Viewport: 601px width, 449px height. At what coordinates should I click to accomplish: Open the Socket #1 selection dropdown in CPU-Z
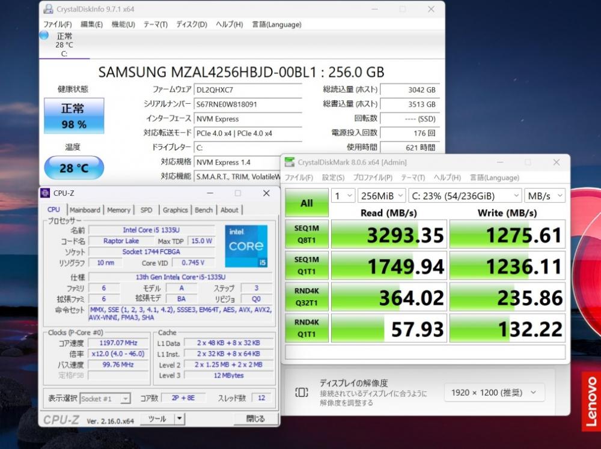point(105,399)
